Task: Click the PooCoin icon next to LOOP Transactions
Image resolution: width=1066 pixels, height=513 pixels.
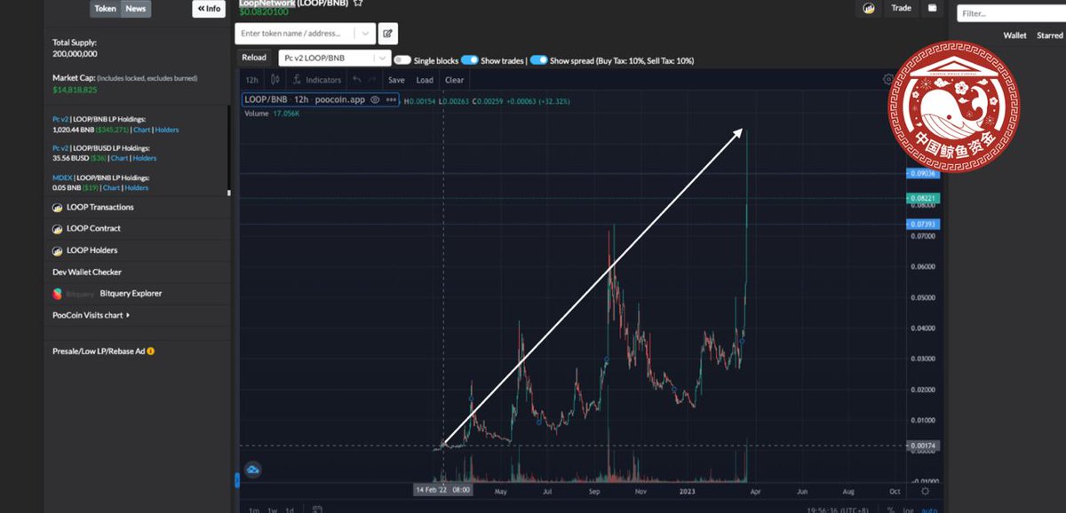Action: click(x=57, y=207)
